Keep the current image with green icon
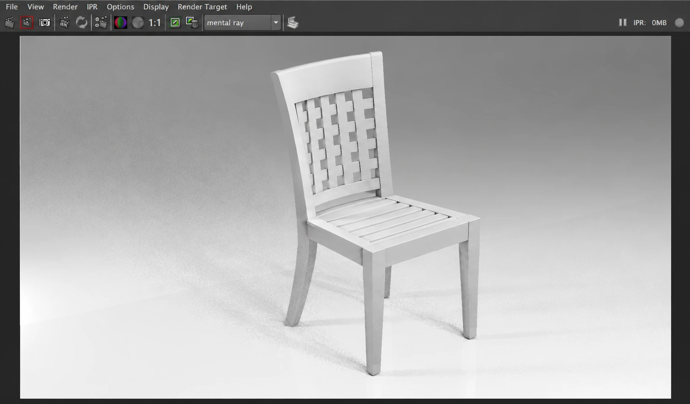This screenshot has height=404, width=690. [x=175, y=23]
